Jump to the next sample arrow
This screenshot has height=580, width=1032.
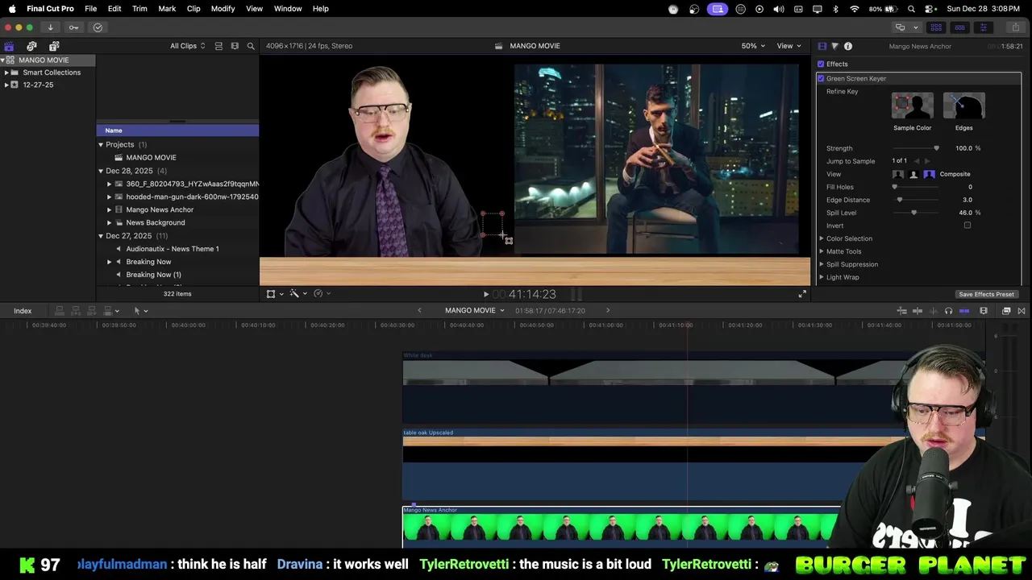tap(927, 161)
